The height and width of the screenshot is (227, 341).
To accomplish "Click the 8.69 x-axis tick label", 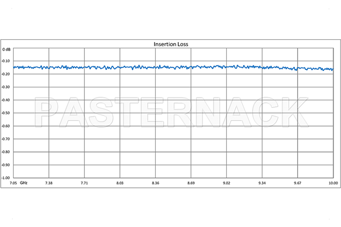I will [x=191, y=183].
